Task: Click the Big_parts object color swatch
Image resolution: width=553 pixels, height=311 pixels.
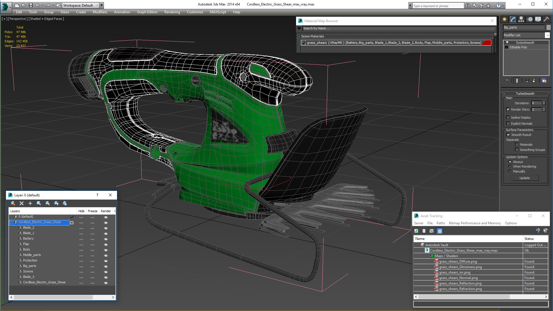Action: [548, 27]
